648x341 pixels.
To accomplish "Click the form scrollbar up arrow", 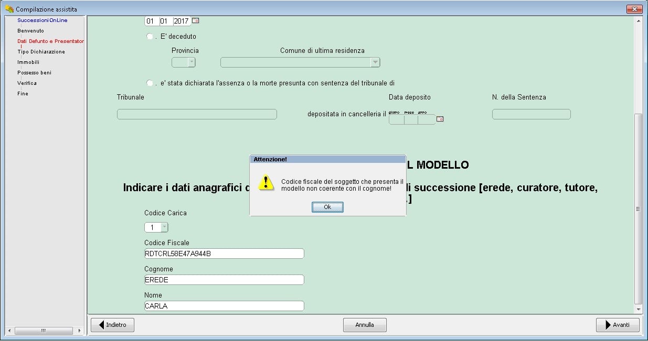I will (638, 21).
